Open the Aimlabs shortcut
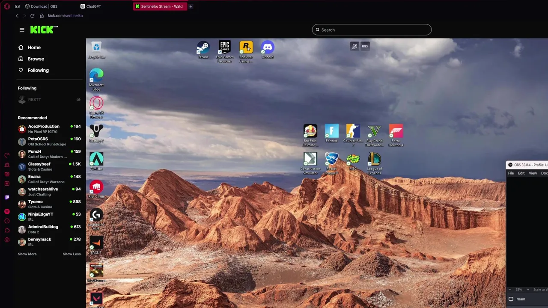The height and width of the screenshot is (308, 548). pos(96,161)
